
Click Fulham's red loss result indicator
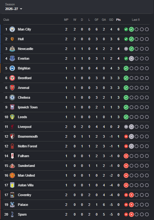(126, 156)
